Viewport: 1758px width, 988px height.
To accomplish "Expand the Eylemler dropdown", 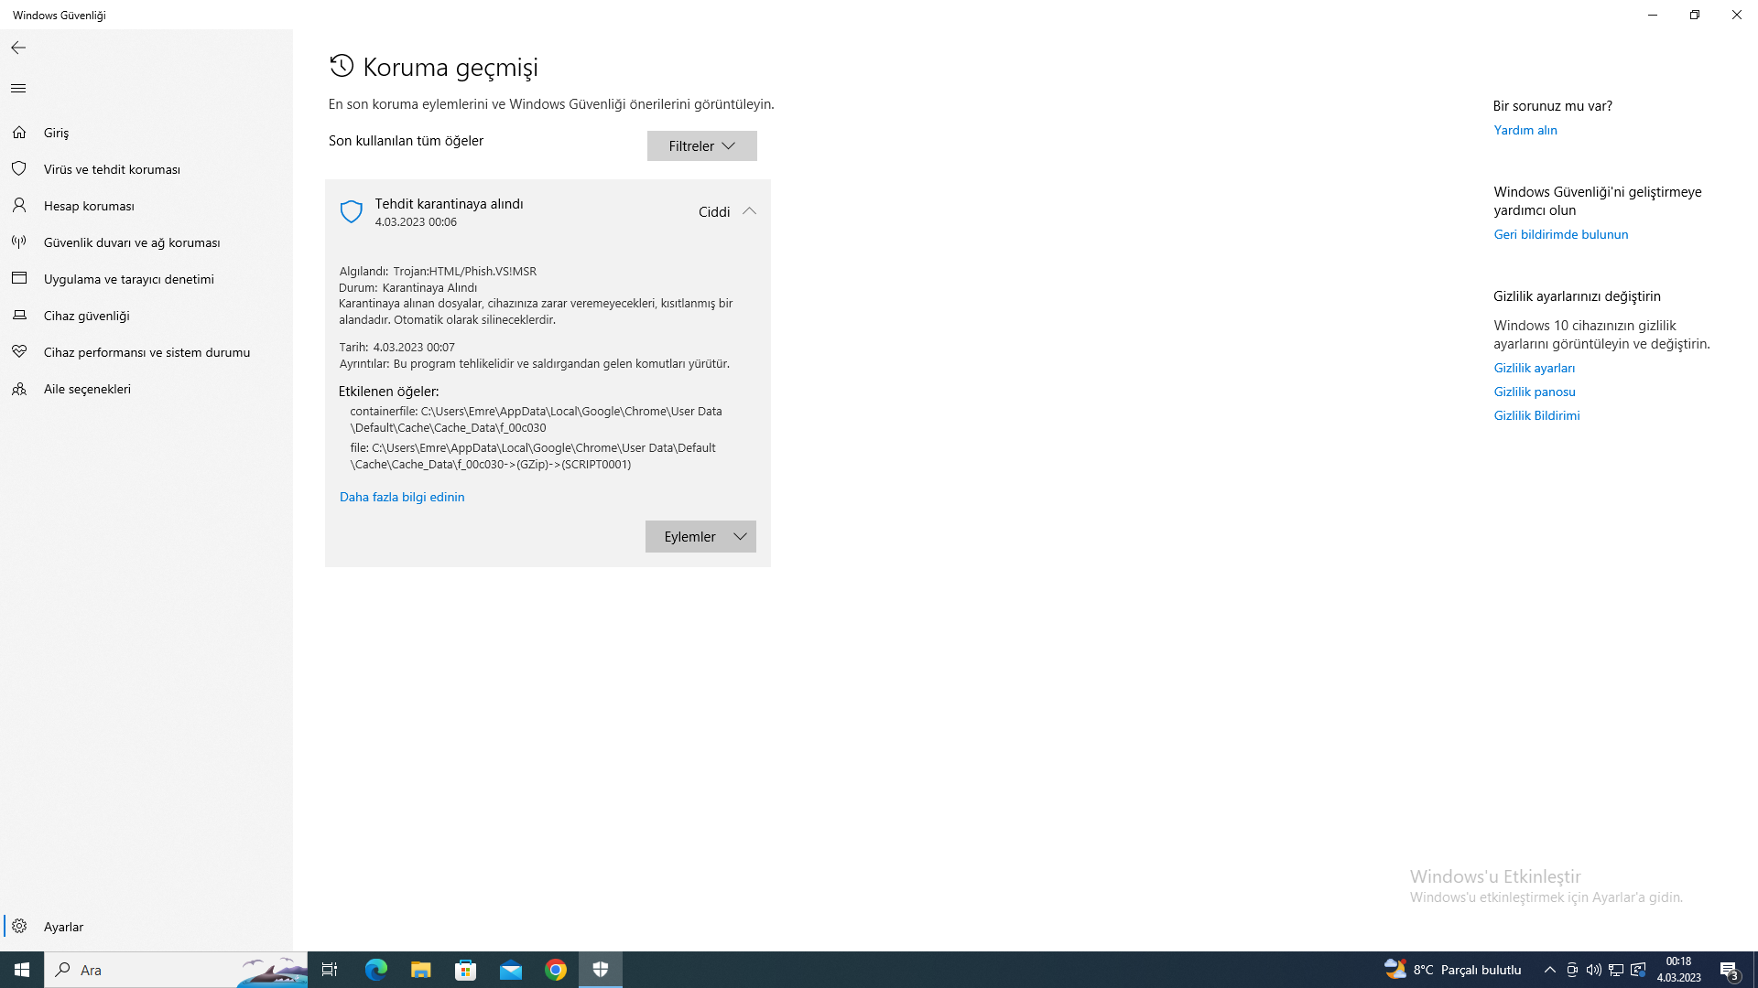I will [x=700, y=536].
